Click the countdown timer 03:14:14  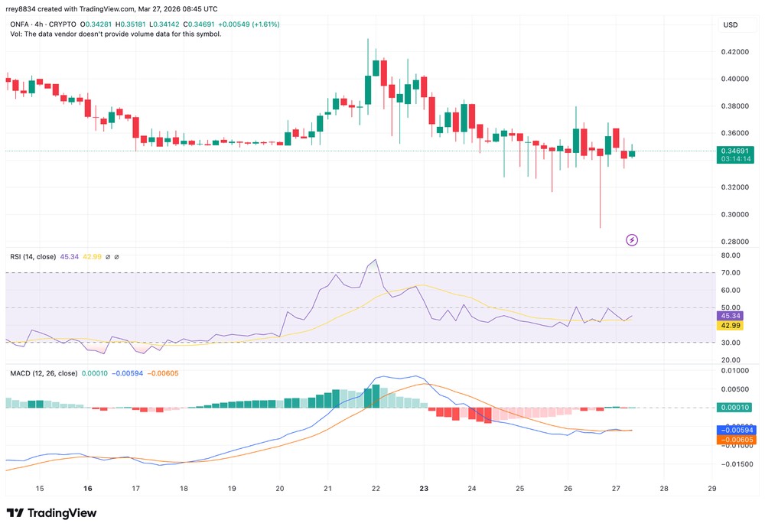point(736,159)
